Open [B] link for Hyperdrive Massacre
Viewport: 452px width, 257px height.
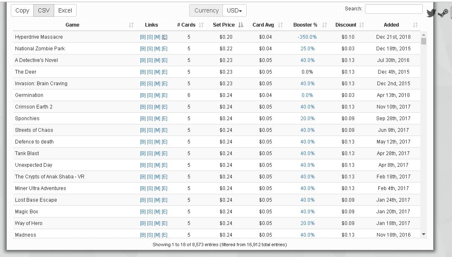143,37
